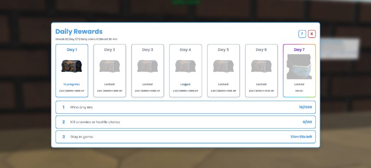Screen dimensions: 371x168
Task: Click the Day 5 locked chest icon
Action: click(224, 66)
